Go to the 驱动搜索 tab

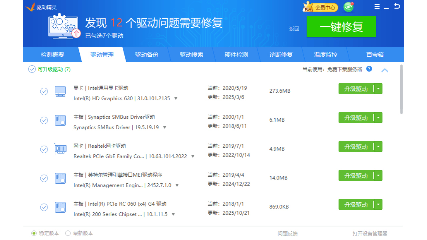[x=191, y=55]
